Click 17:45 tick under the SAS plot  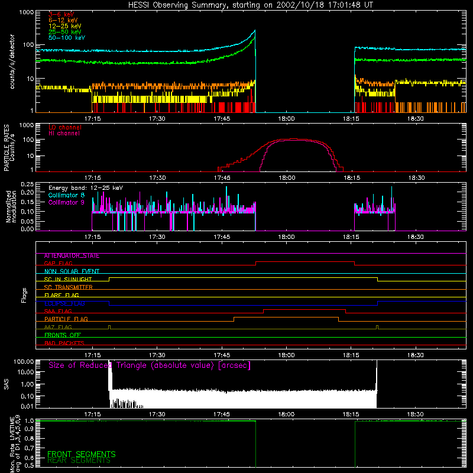pos(222,414)
